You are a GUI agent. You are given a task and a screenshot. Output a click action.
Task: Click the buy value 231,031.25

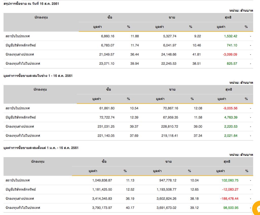pos(106,126)
